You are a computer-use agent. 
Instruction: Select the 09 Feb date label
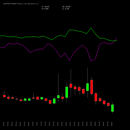coord(112,124)
